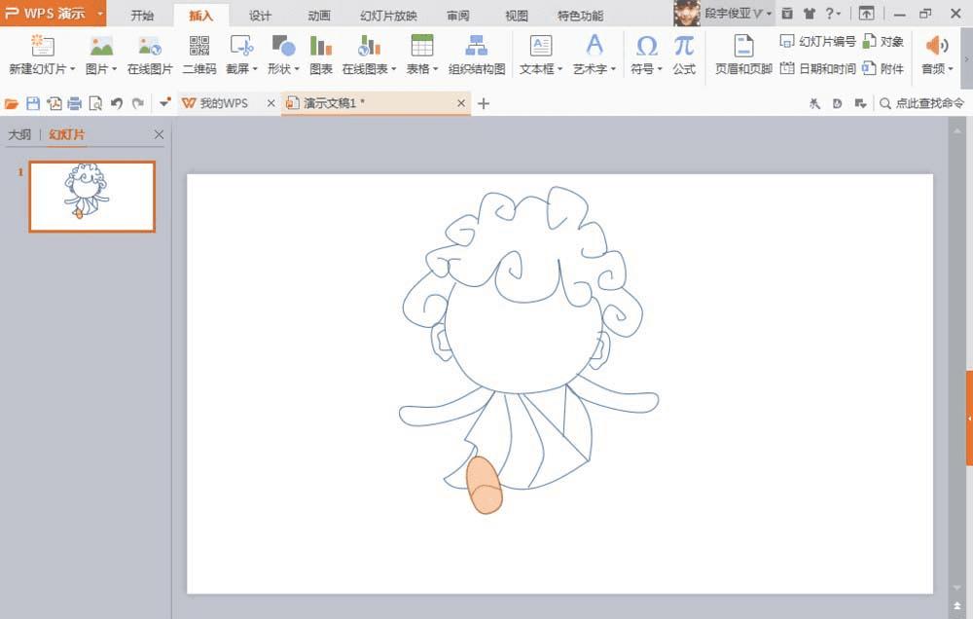The width and height of the screenshot is (973, 619).
Task: Switch to the 开始 ribbon tab
Action: coord(142,16)
